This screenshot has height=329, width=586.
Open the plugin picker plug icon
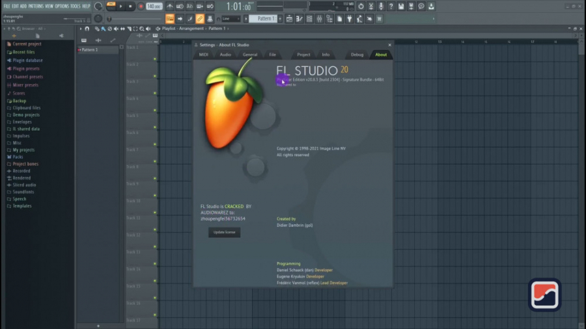click(350, 19)
